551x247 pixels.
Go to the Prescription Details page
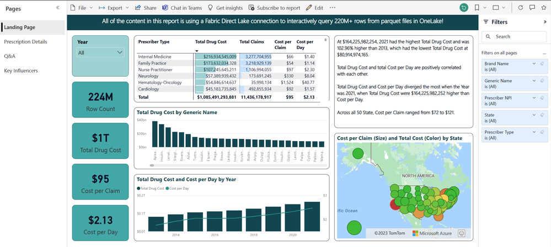click(26, 42)
